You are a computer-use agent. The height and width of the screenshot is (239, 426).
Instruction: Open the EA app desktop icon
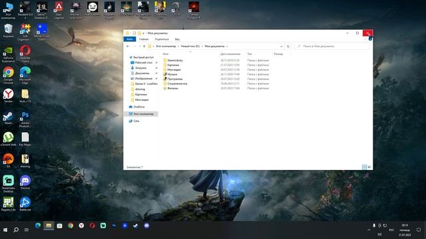[8, 161]
